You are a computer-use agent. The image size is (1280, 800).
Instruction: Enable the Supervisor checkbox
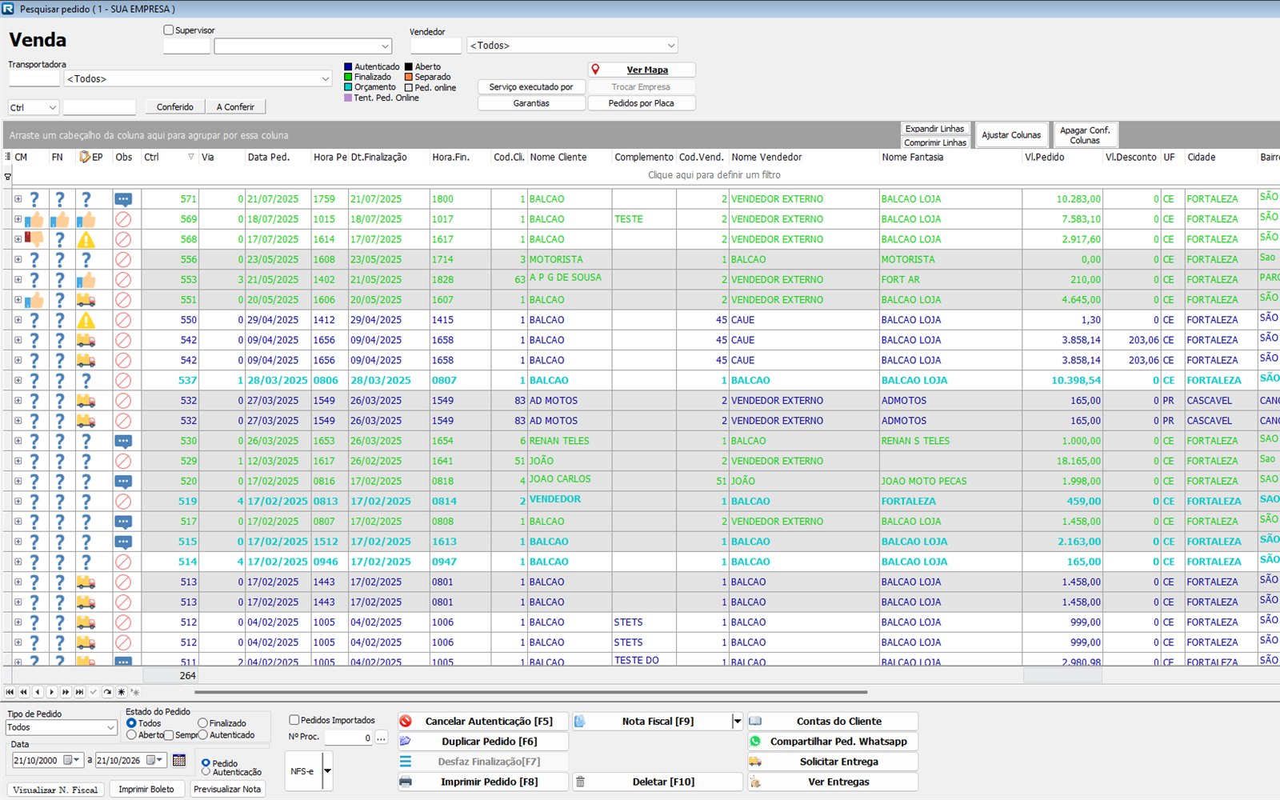click(168, 30)
